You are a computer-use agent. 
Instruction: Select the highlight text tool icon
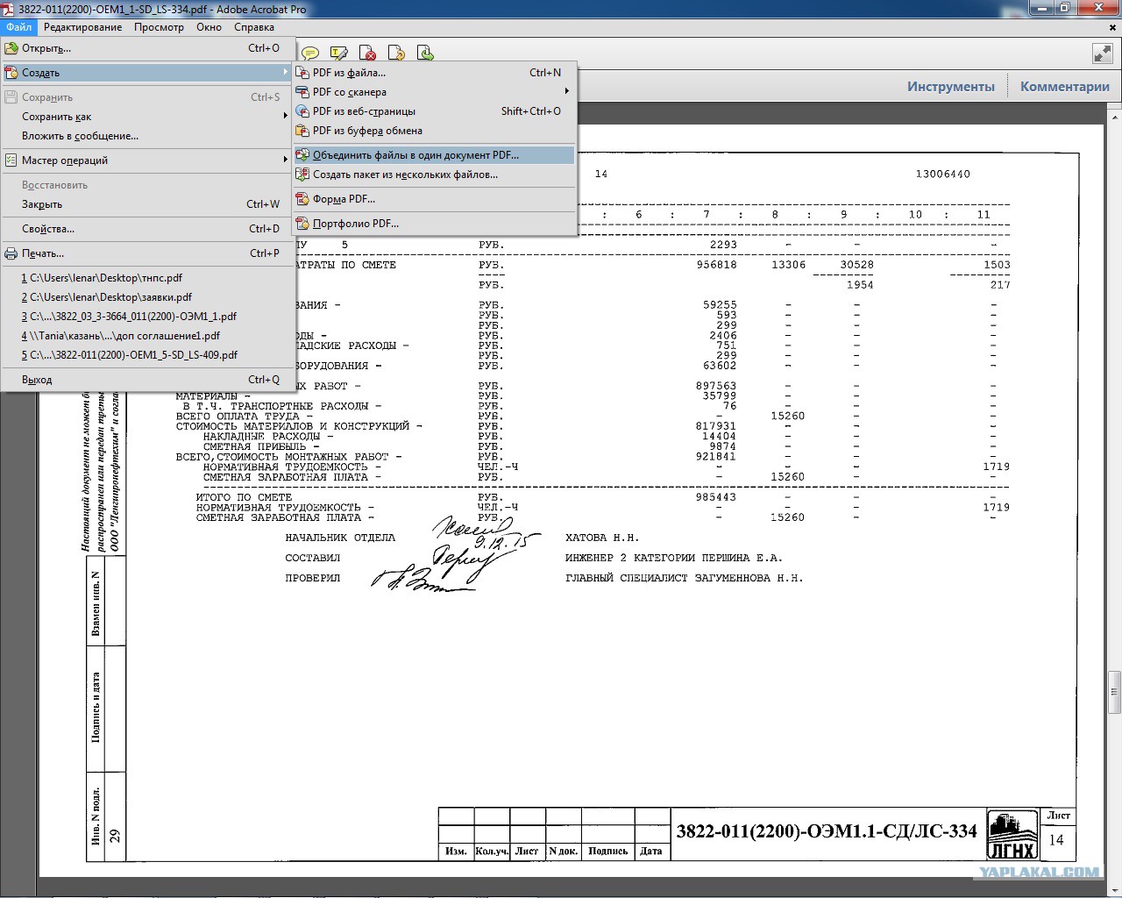(x=339, y=53)
